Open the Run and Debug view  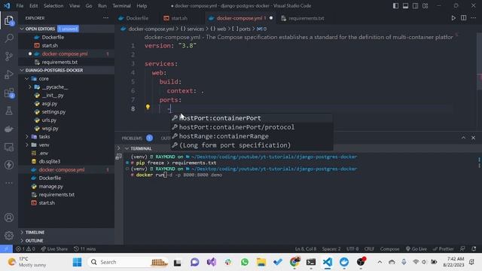pos(9,75)
